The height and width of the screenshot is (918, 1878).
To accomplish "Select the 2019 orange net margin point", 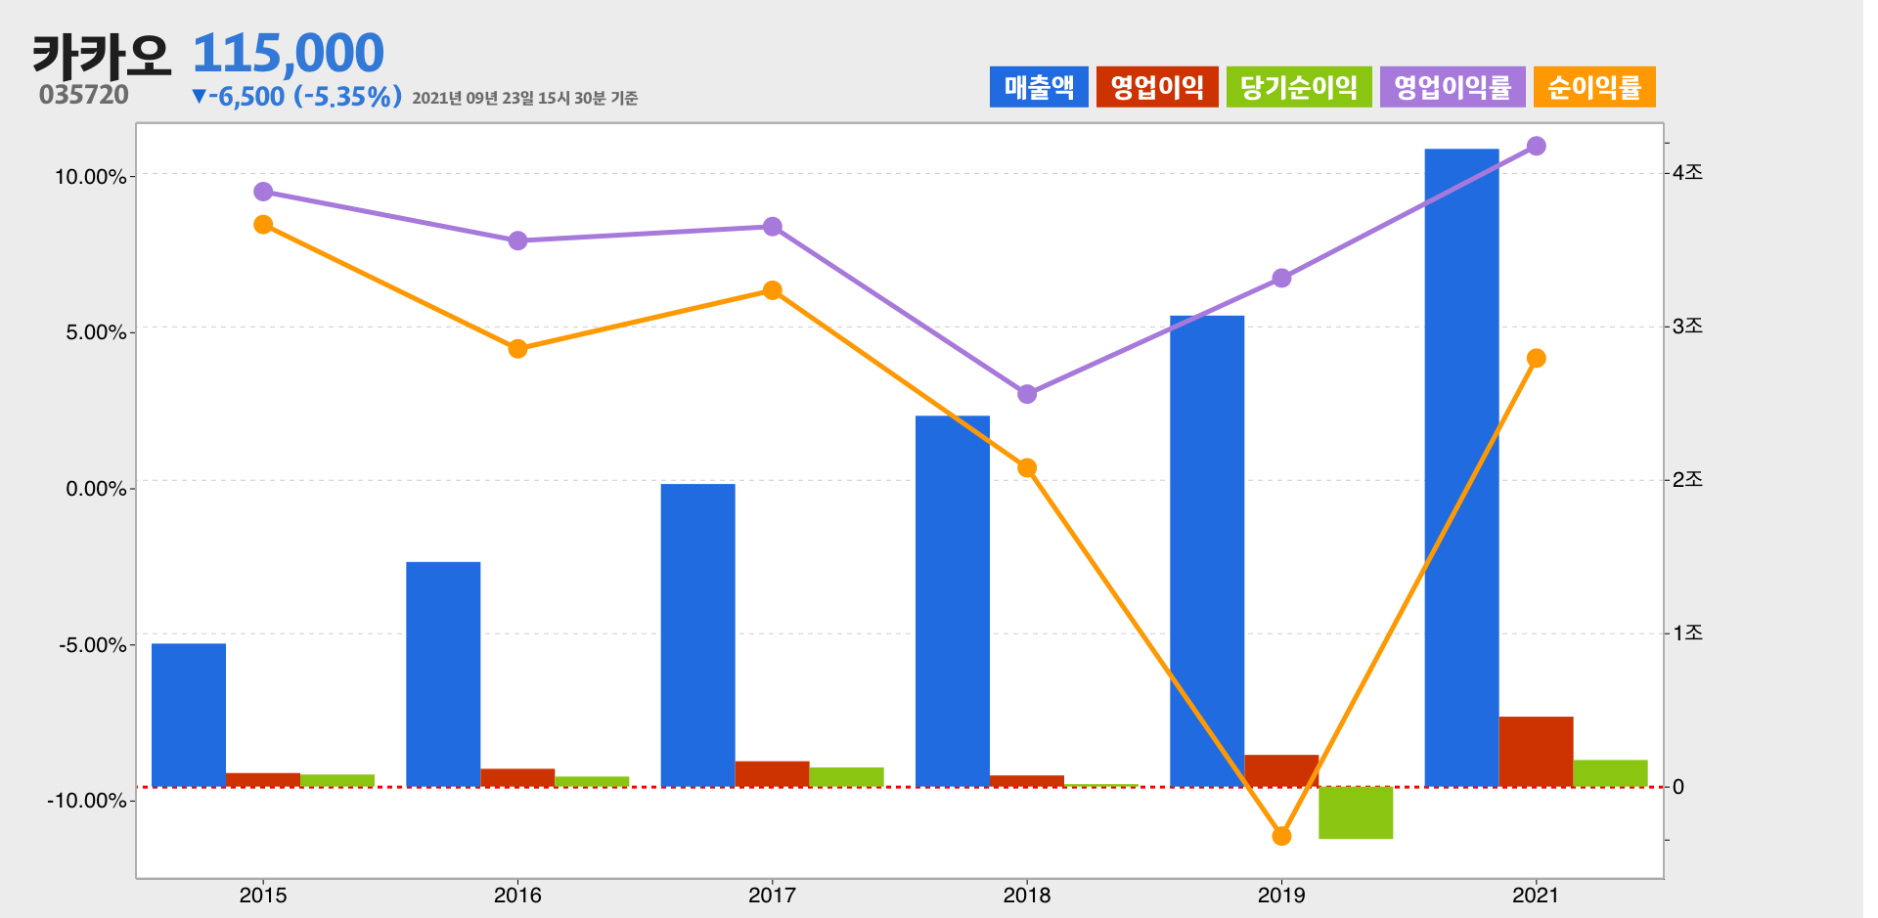I will (x=1282, y=836).
